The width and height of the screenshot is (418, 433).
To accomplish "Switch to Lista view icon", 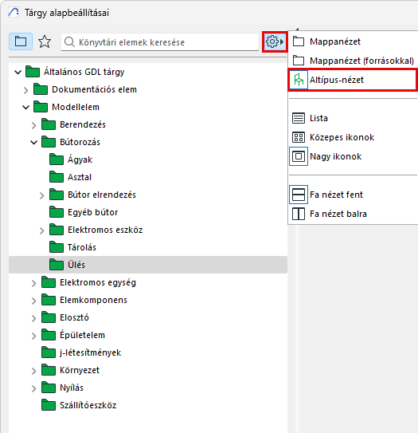I will [x=299, y=118].
